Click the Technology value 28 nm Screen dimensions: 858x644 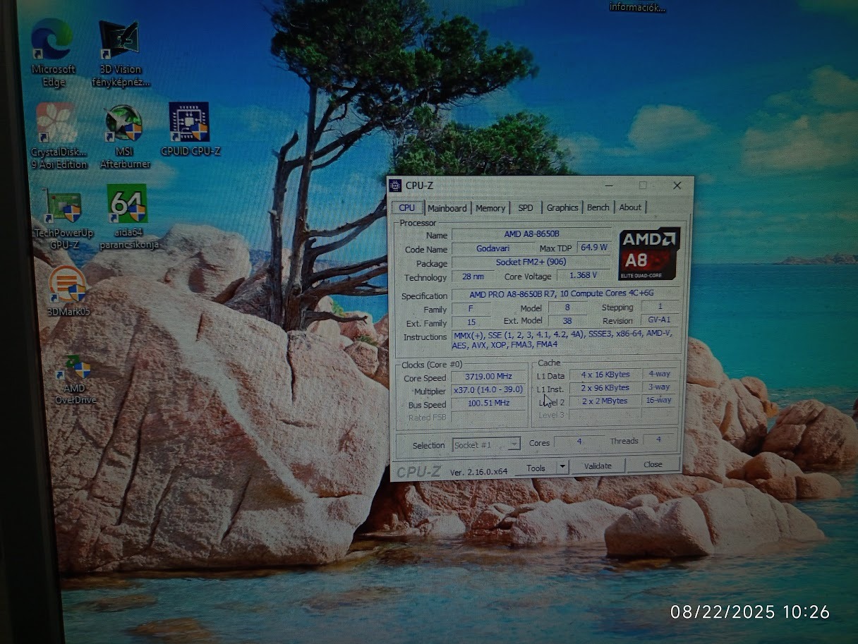click(x=473, y=277)
